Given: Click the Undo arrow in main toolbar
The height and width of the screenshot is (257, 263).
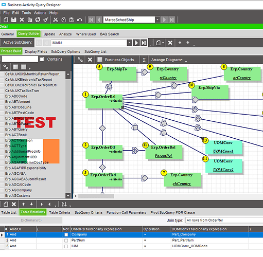Looking at the screenshot, I should tap(80, 20).
